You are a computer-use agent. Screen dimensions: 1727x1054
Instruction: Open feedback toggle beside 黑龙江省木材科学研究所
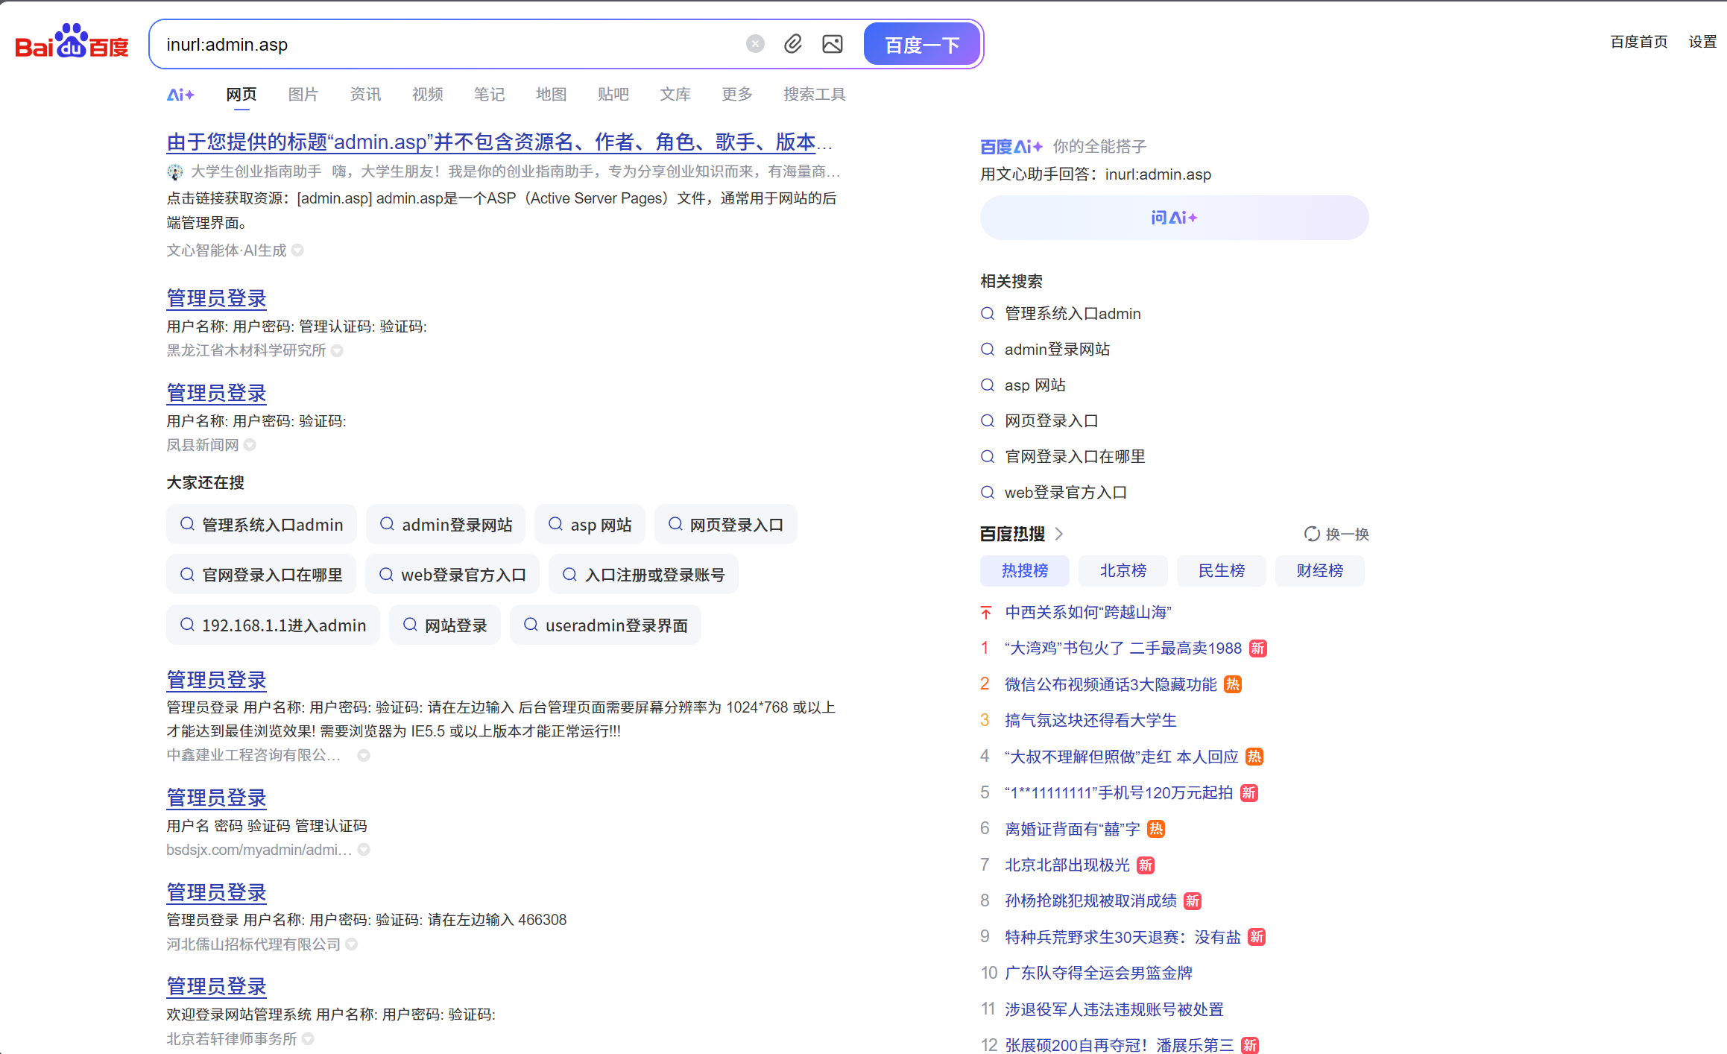[x=337, y=350]
